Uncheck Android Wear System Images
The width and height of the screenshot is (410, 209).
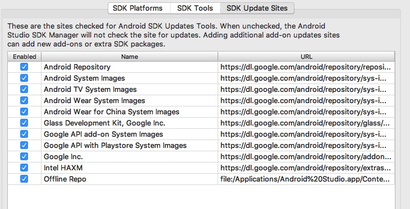[x=24, y=101]
